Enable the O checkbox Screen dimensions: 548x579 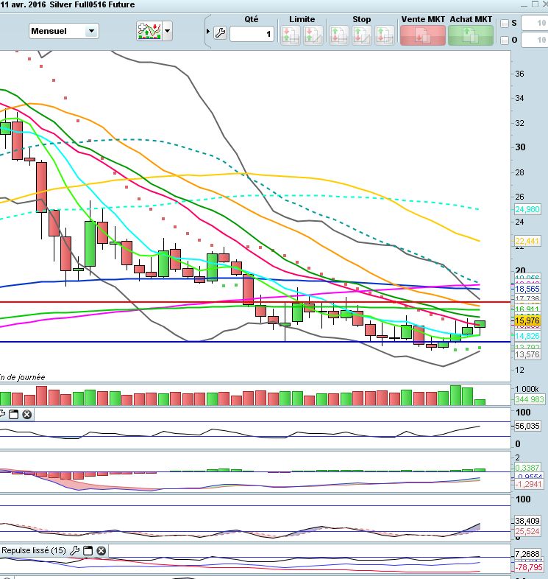coord(505,41)
